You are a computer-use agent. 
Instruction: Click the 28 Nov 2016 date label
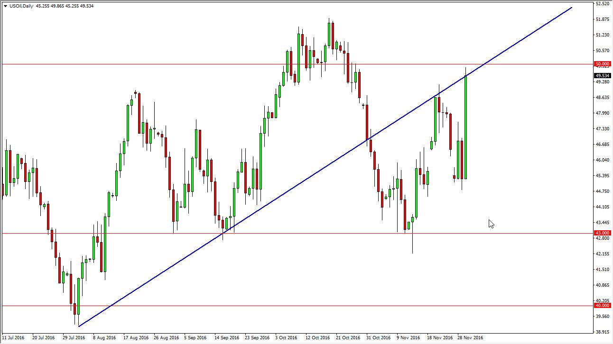pyautogui.click(x=469, y=338)
